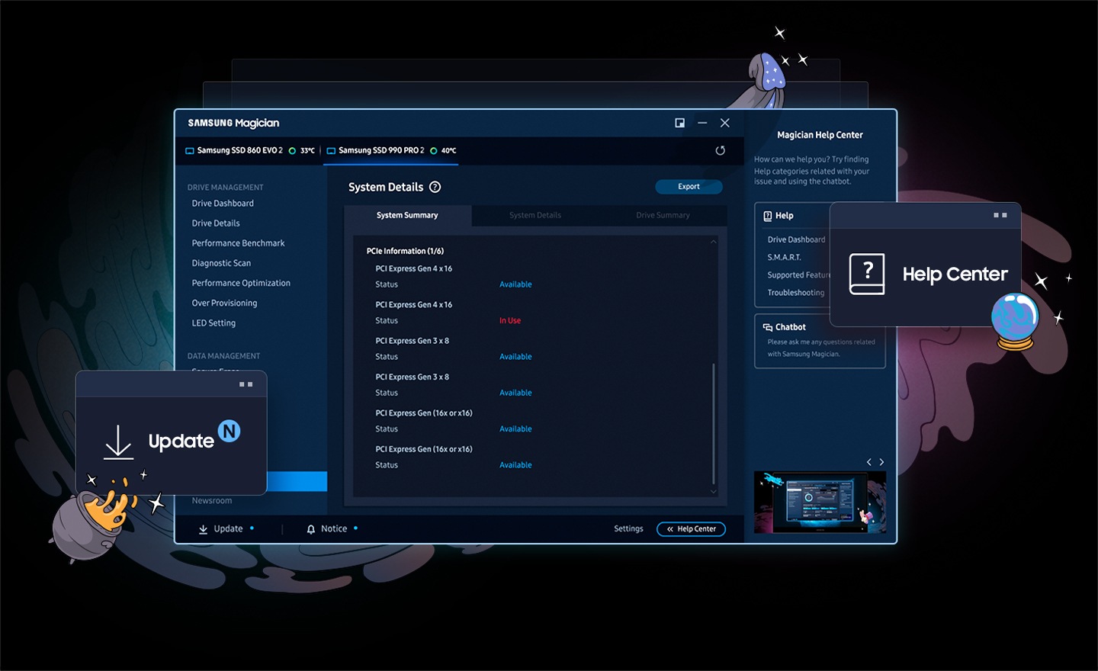Click the help question mark beside System Details
Image resolution: width=1098 pixels, height=671 pixels.
pos(435,188)
